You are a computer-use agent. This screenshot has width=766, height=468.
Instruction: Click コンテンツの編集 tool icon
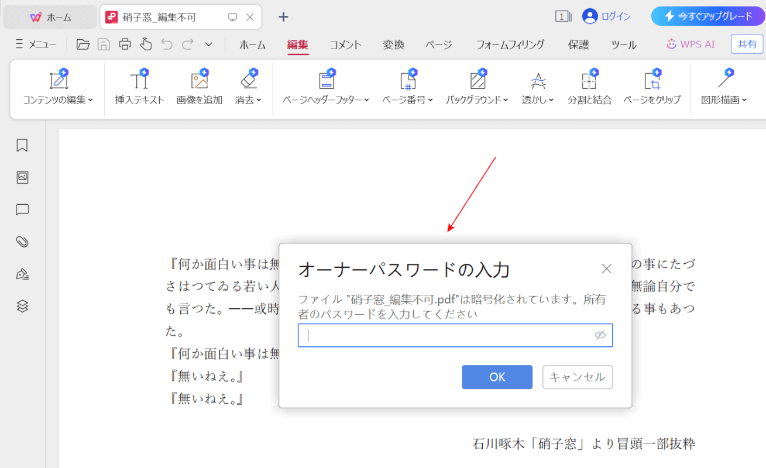click(x=59, y=79)
